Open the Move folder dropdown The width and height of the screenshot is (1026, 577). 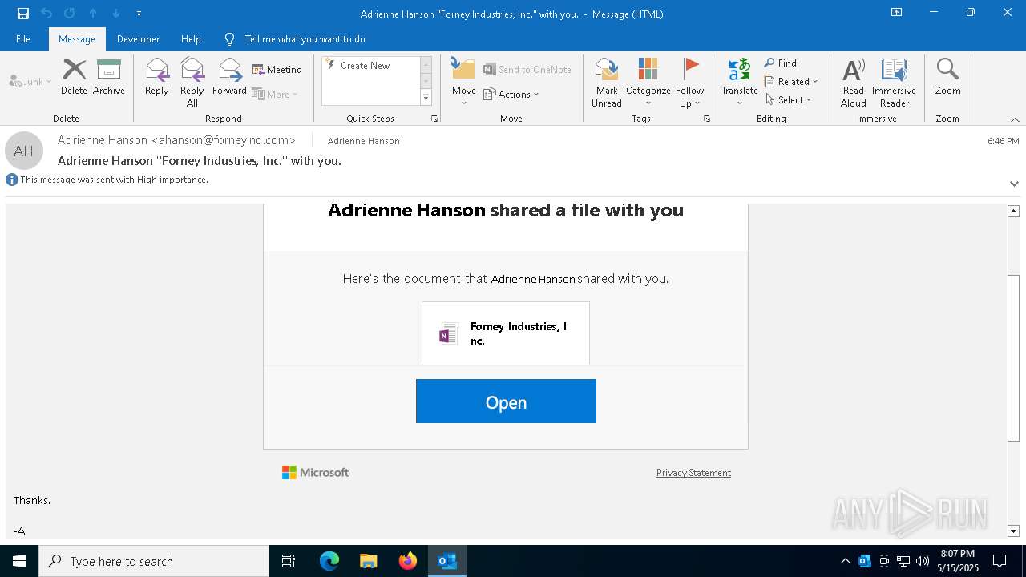point(464,82)
